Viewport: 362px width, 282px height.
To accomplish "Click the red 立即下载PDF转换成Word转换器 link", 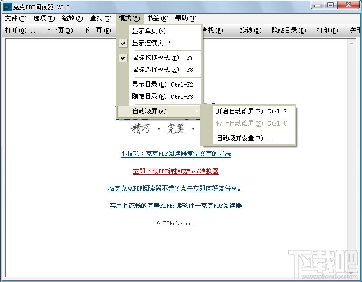I will [175, 171].
